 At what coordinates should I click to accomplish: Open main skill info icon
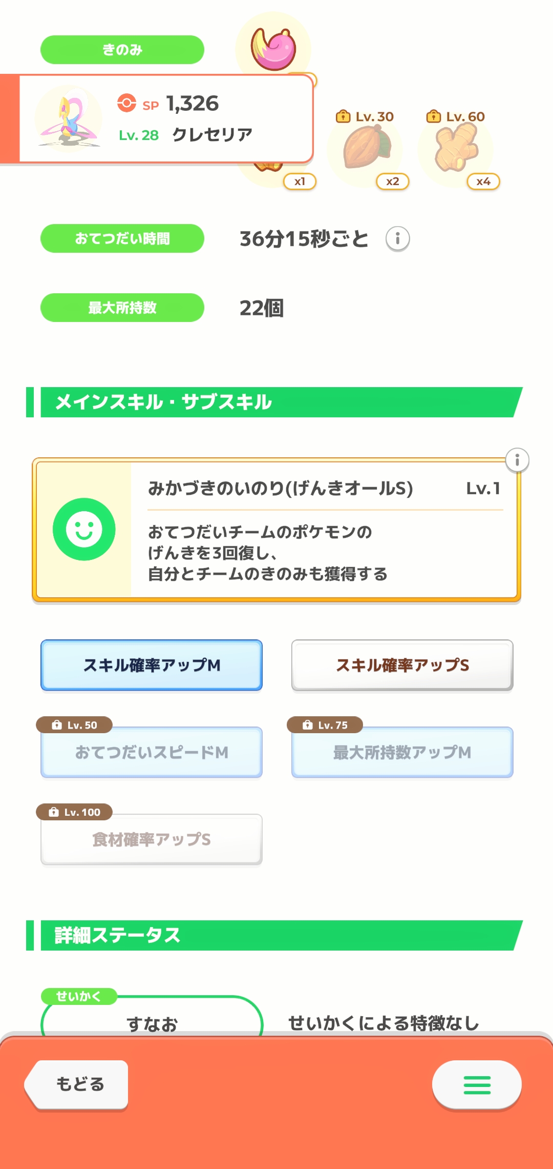click(x=517, y=460)
